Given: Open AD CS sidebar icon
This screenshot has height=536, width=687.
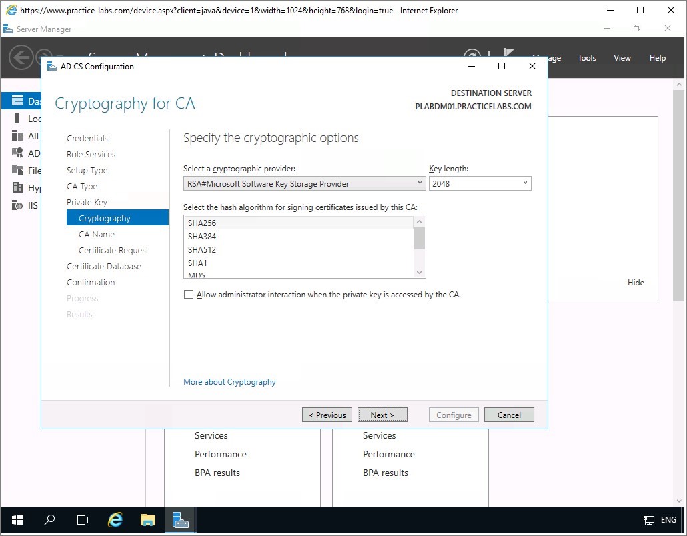Looking at the screenshot, I should [x=17, y=153].
